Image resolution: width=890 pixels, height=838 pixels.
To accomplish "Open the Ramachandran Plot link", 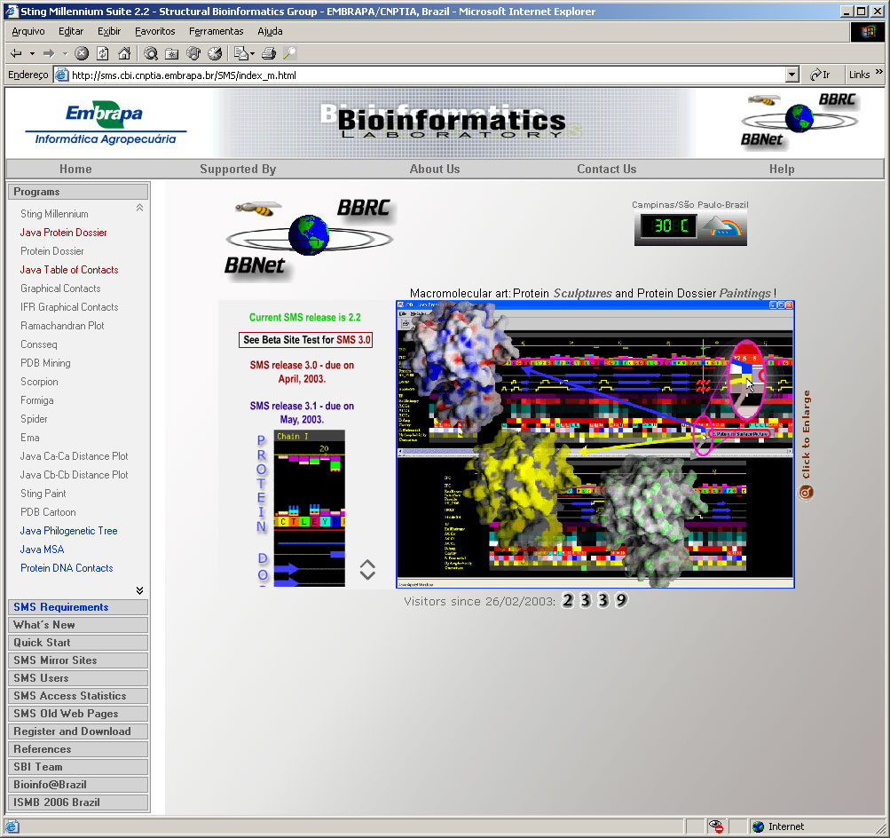I will (x=62, y=325).
